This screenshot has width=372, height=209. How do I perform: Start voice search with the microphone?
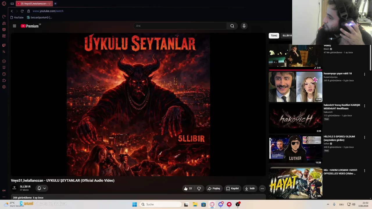coord(244,26)
